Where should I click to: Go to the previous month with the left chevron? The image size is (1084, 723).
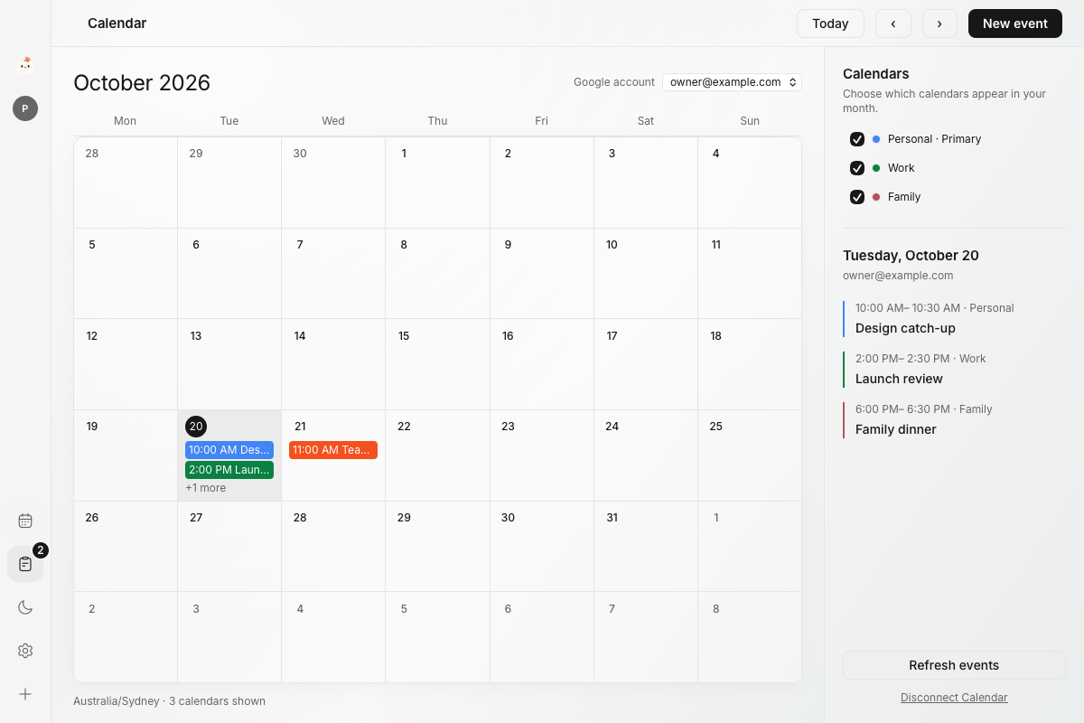pyautogui.click(x=893, y=23)
